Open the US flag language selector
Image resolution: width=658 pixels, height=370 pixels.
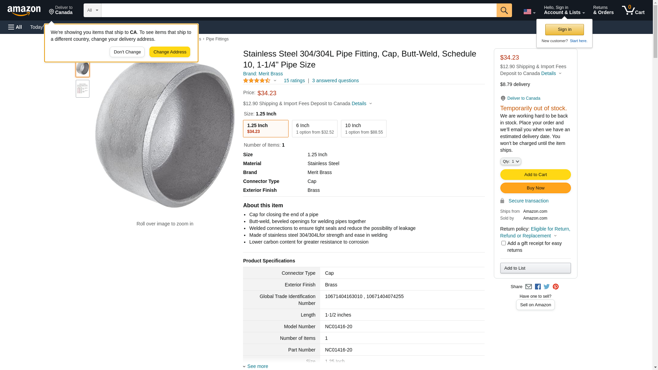coord(529,12)
